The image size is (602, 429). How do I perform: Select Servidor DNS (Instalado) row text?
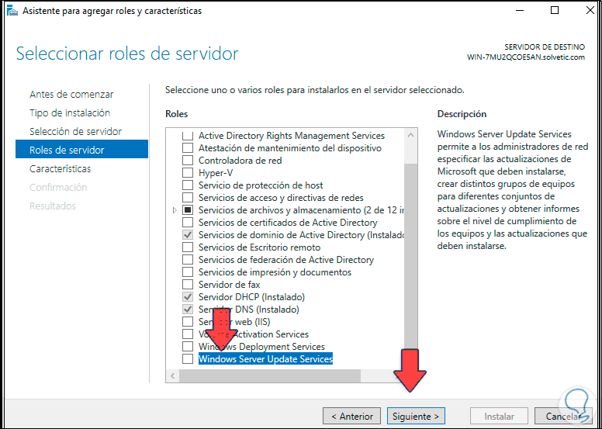tap(249, 310)
